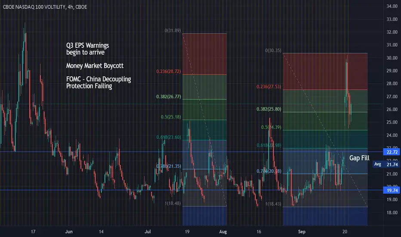Click the Sep date on time axis
The height and width of the screenshot is (237, 401).
point(302,232)
